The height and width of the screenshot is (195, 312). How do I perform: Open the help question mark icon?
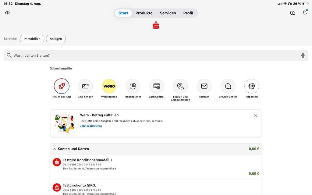click(x=292, y=13)
